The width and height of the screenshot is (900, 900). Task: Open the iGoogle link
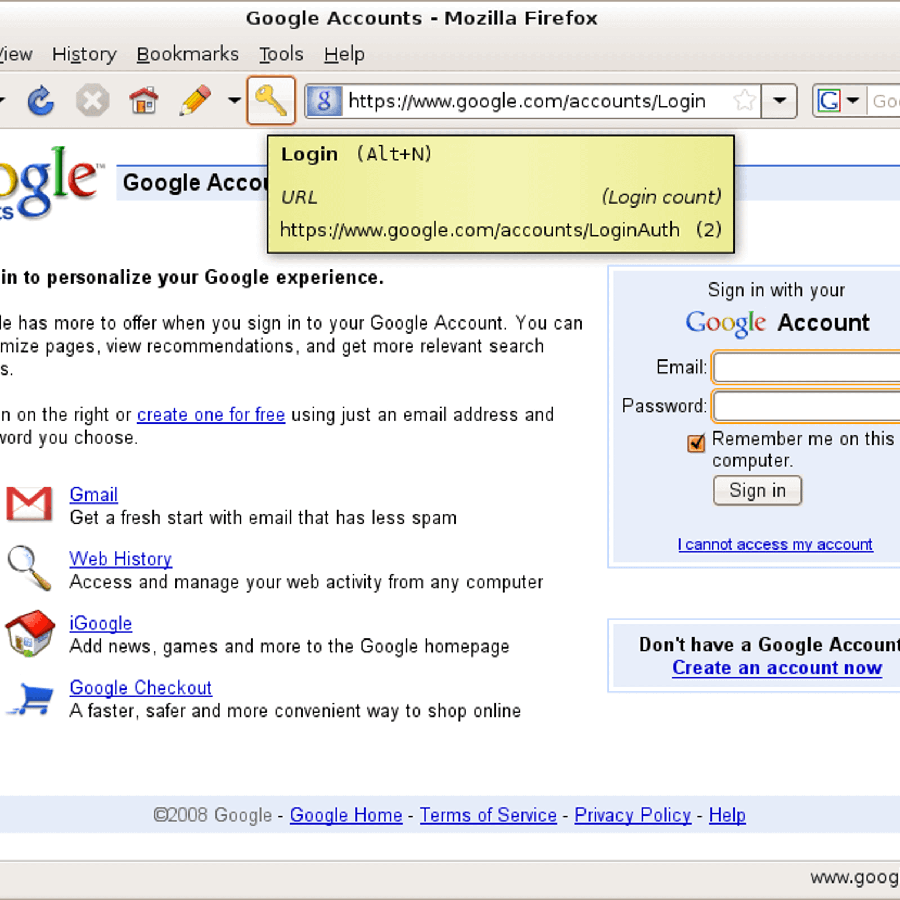coord(101,623)
